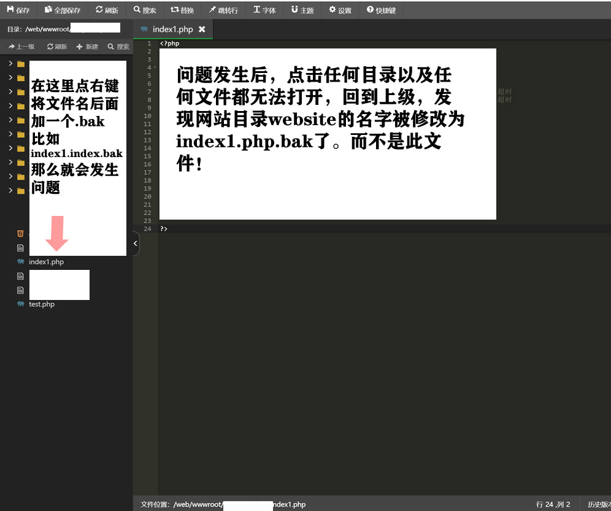Open the 替换 replace tool

182,10
